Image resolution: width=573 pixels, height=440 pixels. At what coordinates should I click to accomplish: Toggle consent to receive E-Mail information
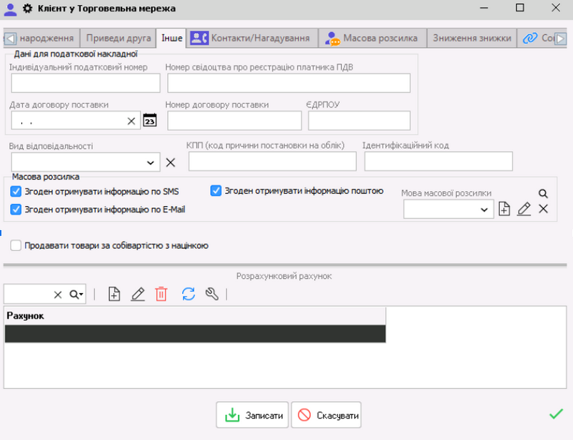pos(16,210)
